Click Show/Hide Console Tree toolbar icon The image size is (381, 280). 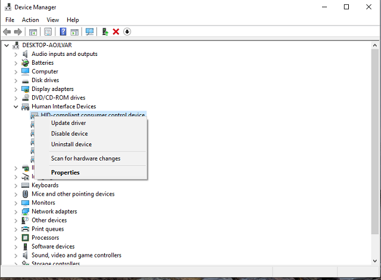(33, 32)
